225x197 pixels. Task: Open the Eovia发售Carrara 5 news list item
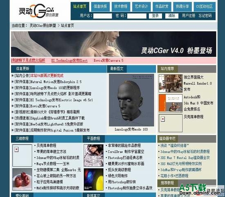tap(45, 106)
